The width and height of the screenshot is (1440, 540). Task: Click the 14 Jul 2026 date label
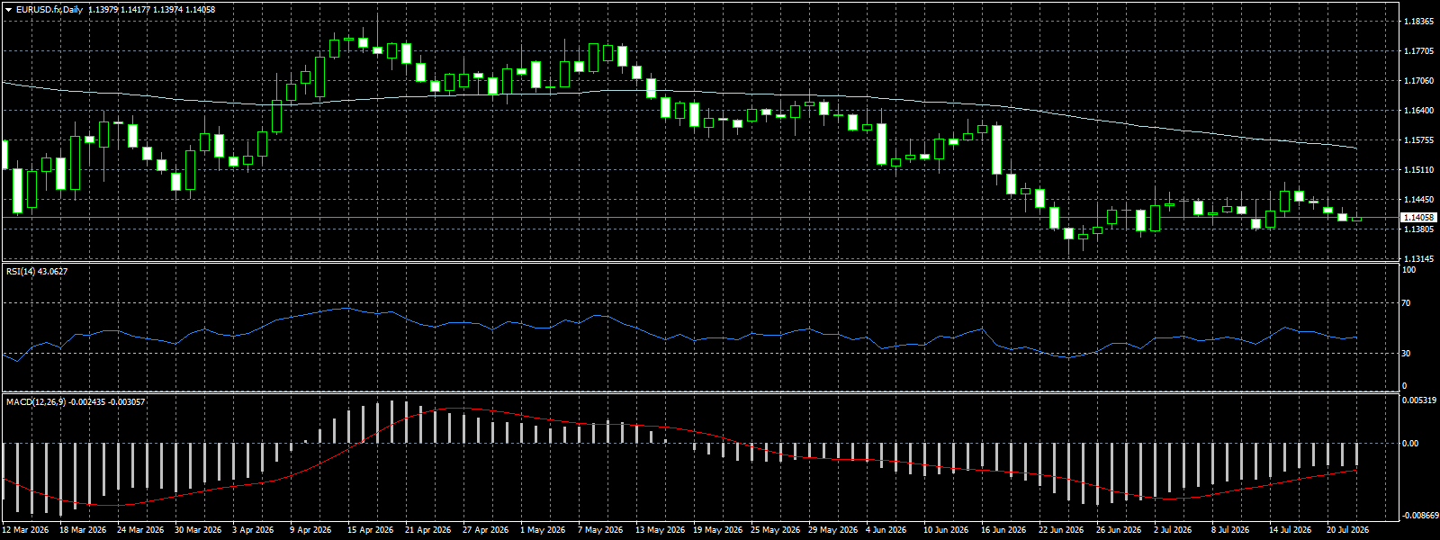pos(1291,530)
